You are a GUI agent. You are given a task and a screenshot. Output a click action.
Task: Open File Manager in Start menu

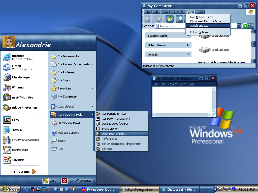coord(24,77)
